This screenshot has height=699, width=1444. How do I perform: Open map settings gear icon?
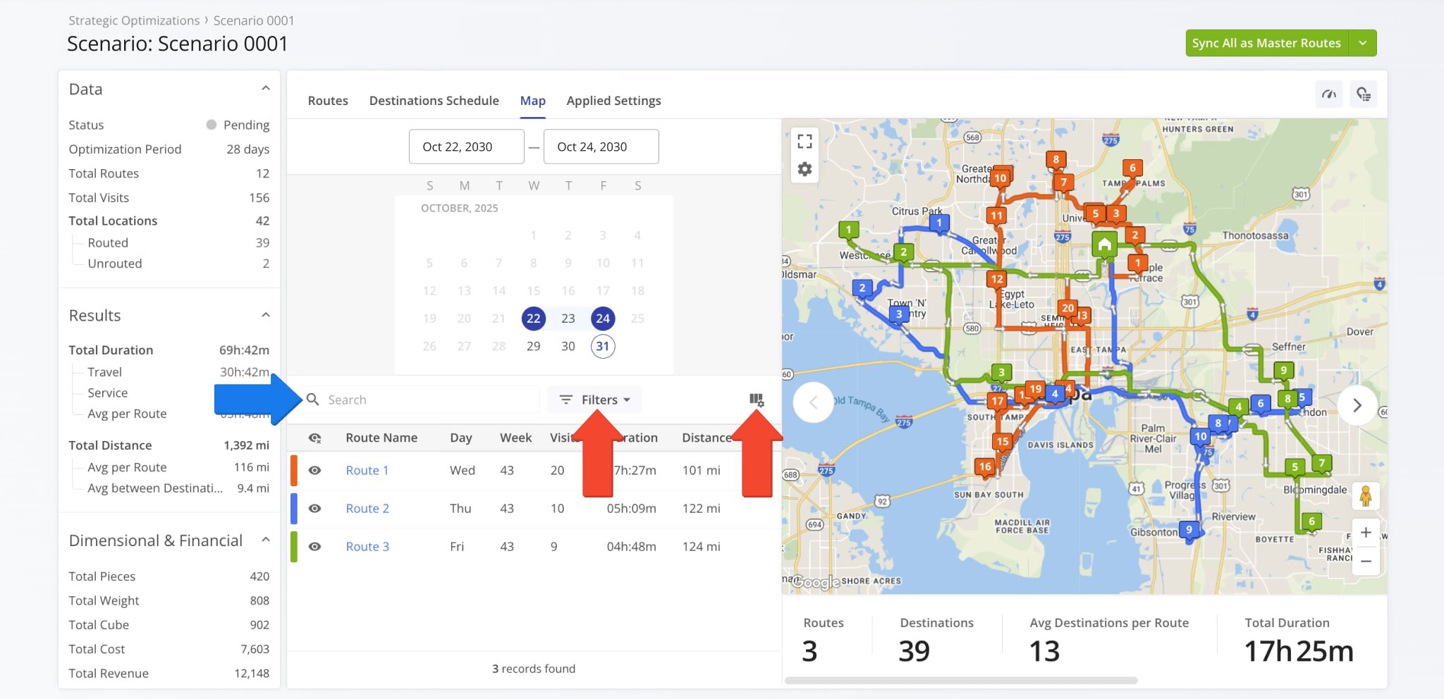(804, 169)
